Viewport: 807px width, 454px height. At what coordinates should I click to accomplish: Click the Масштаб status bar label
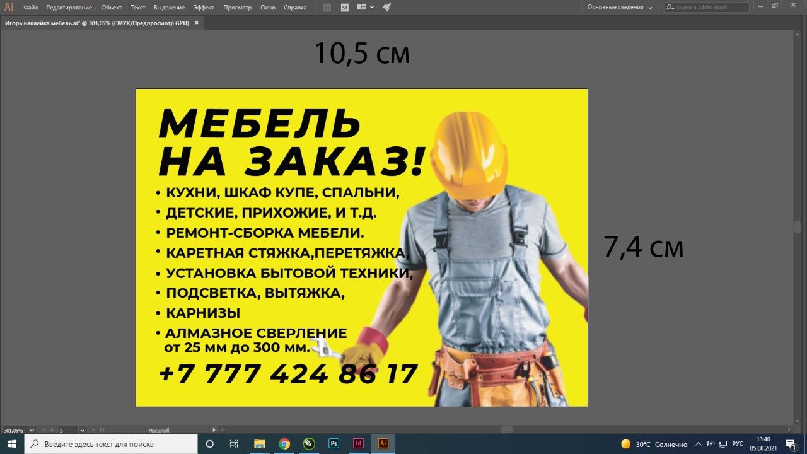(158, 430)
